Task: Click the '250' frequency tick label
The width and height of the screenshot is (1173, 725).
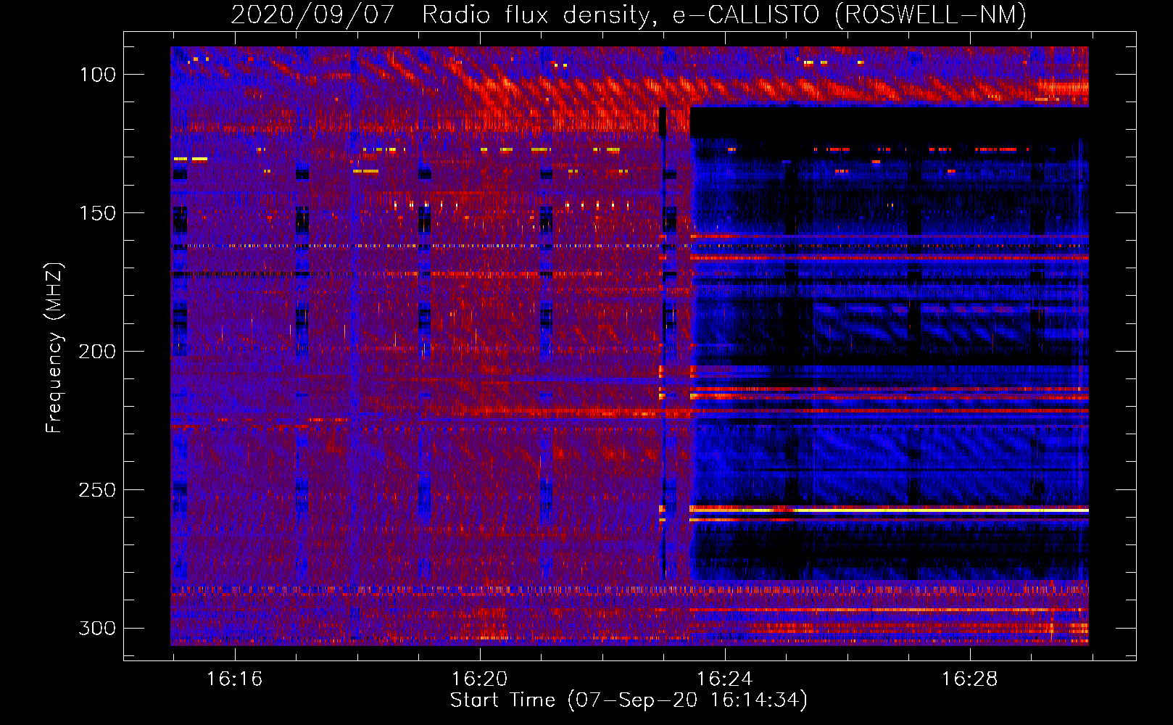Action: point(98,490)
